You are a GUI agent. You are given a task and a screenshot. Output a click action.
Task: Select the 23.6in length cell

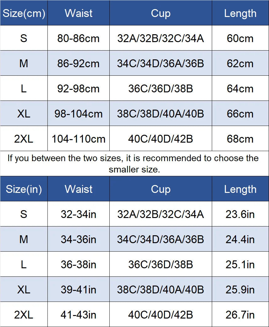240,214
